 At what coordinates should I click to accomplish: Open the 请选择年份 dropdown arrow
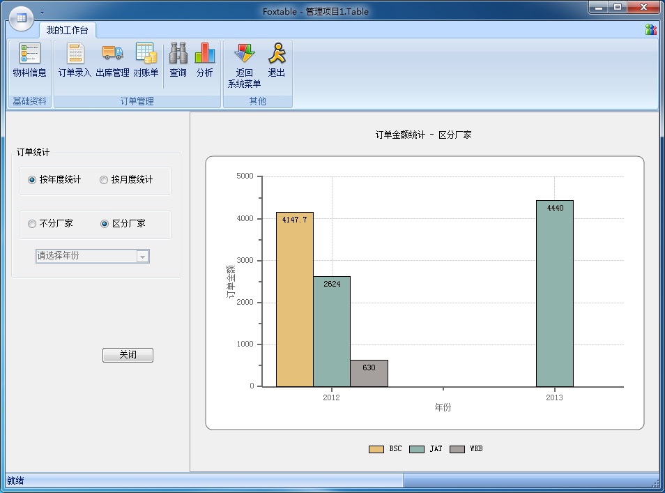coord(142,256)
